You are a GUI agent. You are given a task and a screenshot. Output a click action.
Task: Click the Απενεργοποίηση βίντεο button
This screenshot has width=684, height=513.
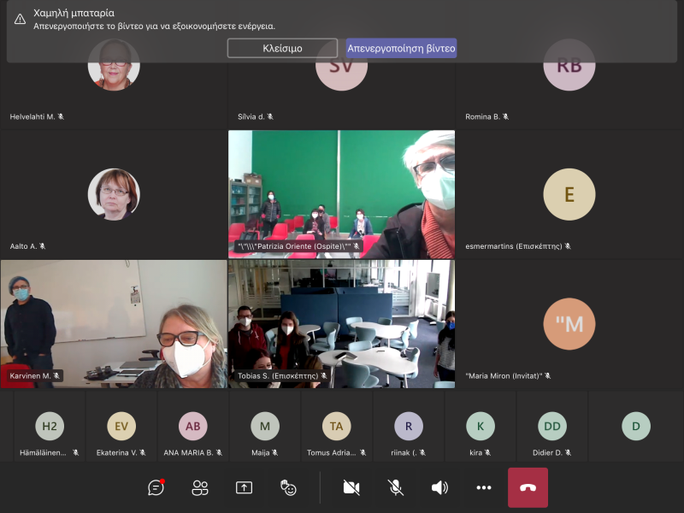click(x=401, y=48)
